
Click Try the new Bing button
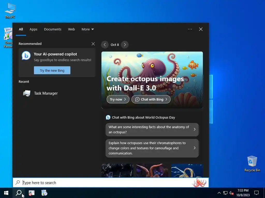tap(52, 70)
